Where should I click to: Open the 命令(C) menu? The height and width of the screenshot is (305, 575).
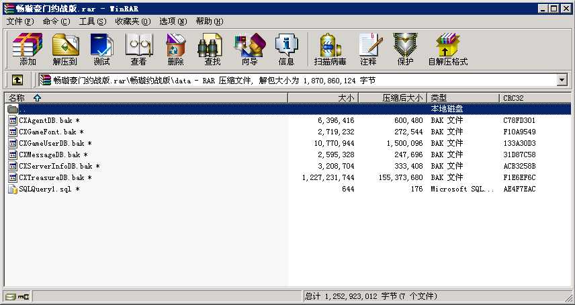point(56,21)
